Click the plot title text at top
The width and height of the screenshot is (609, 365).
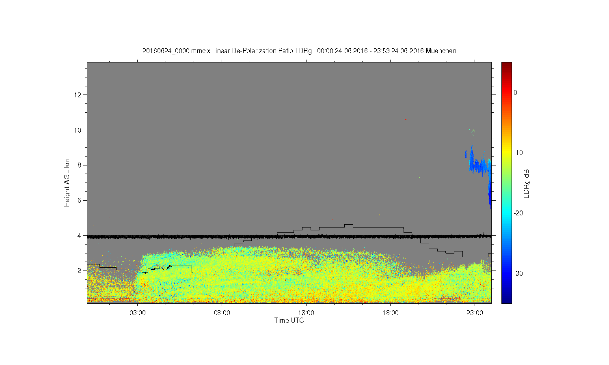299,51
